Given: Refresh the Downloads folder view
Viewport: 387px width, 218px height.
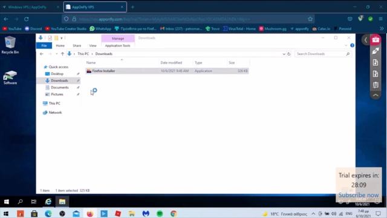Looking at the screenshot, I should pos(289,54).
